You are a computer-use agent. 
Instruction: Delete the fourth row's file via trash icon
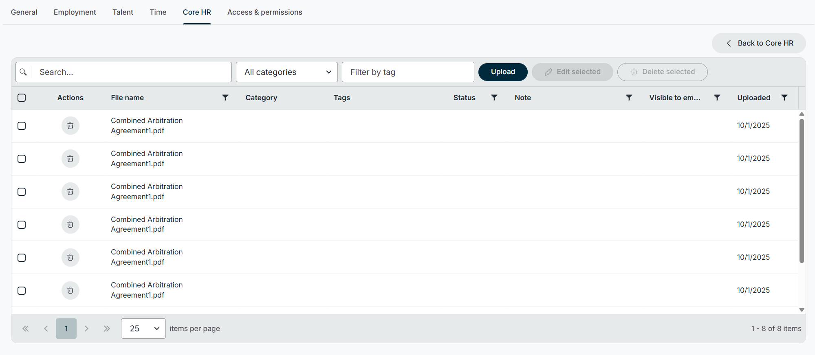click(x=70, y=224)
